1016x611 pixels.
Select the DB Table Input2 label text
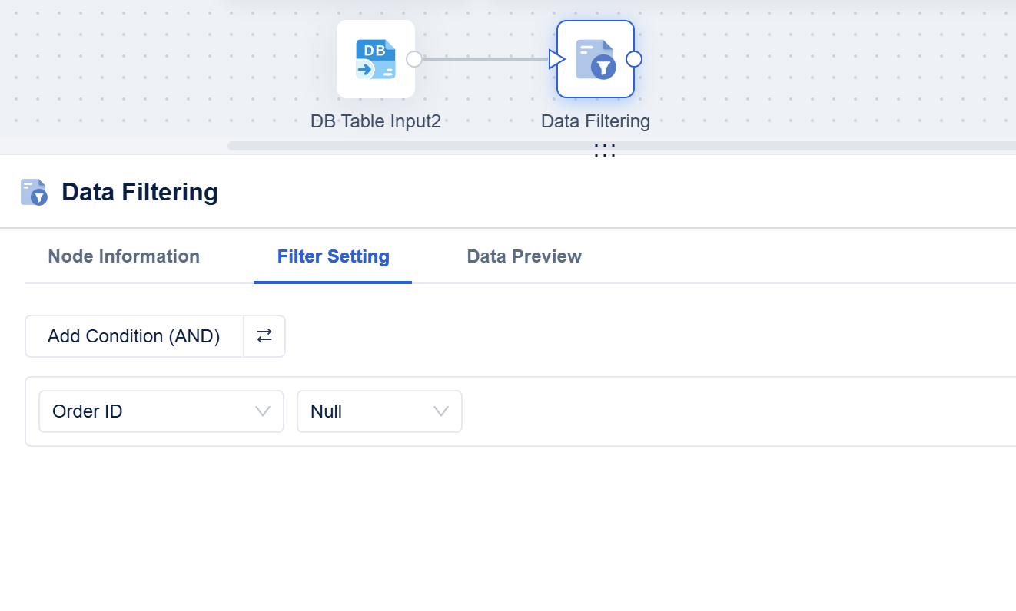click(377, 121)
